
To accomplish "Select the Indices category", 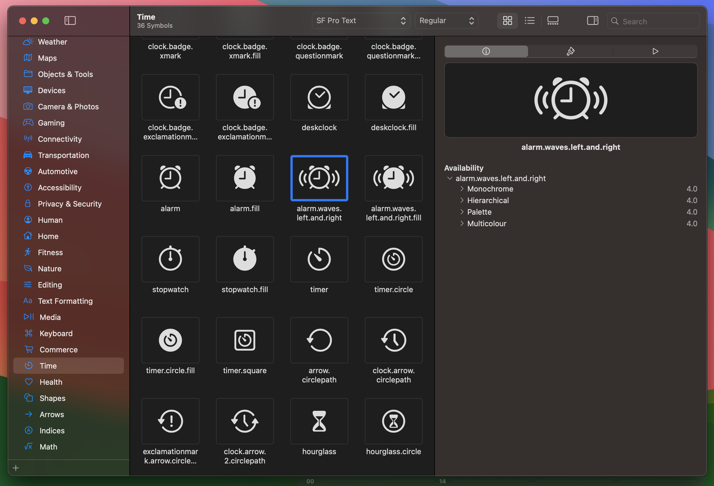I will 69,430.
